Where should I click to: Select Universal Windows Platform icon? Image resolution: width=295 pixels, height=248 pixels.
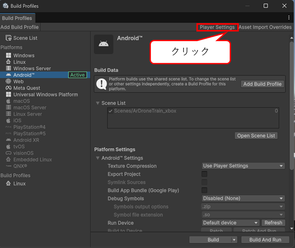tap(9, 94)
